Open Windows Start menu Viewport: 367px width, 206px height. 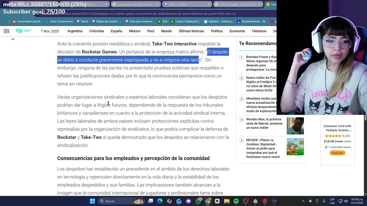coord(92,201)
